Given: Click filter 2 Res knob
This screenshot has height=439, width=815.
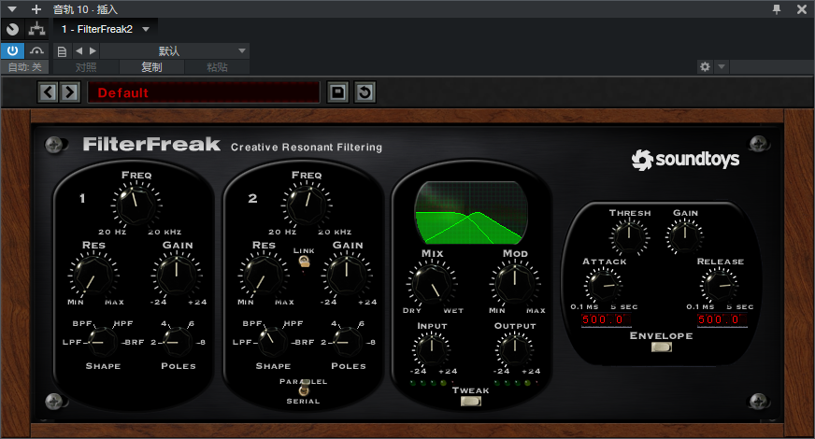Looking at the screenshot, I should point(263,276).
